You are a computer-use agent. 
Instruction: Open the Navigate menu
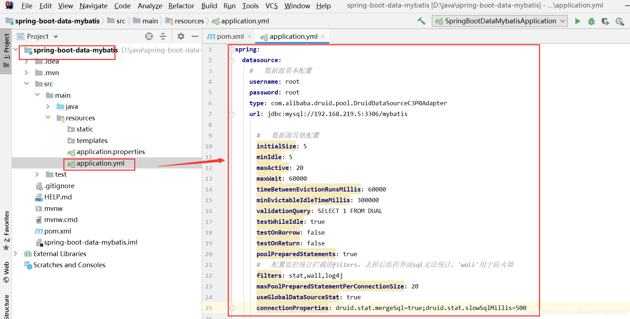[x=94, y=6]
